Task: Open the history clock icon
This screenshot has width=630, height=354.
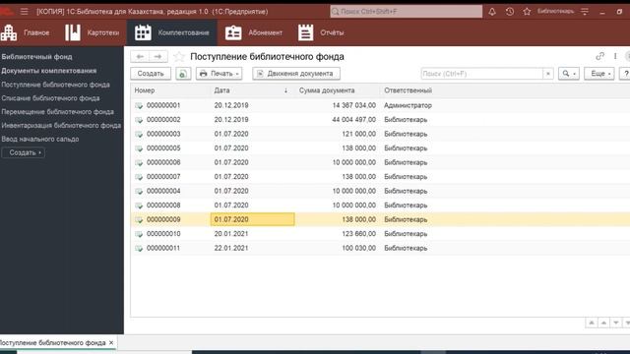Action: pyautogui.click(x=510, y=12)
